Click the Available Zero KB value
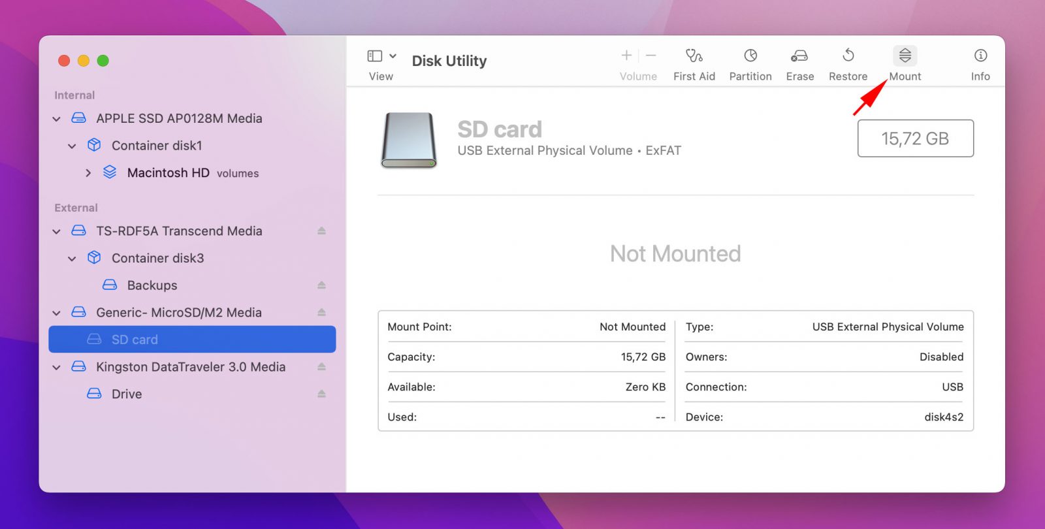Image resolution: width=1045 pixels, height=529 pixels. pyautogui.click(x=645, y=387)
